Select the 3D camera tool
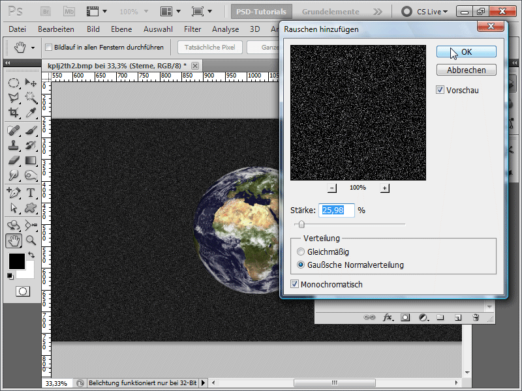 31,225
